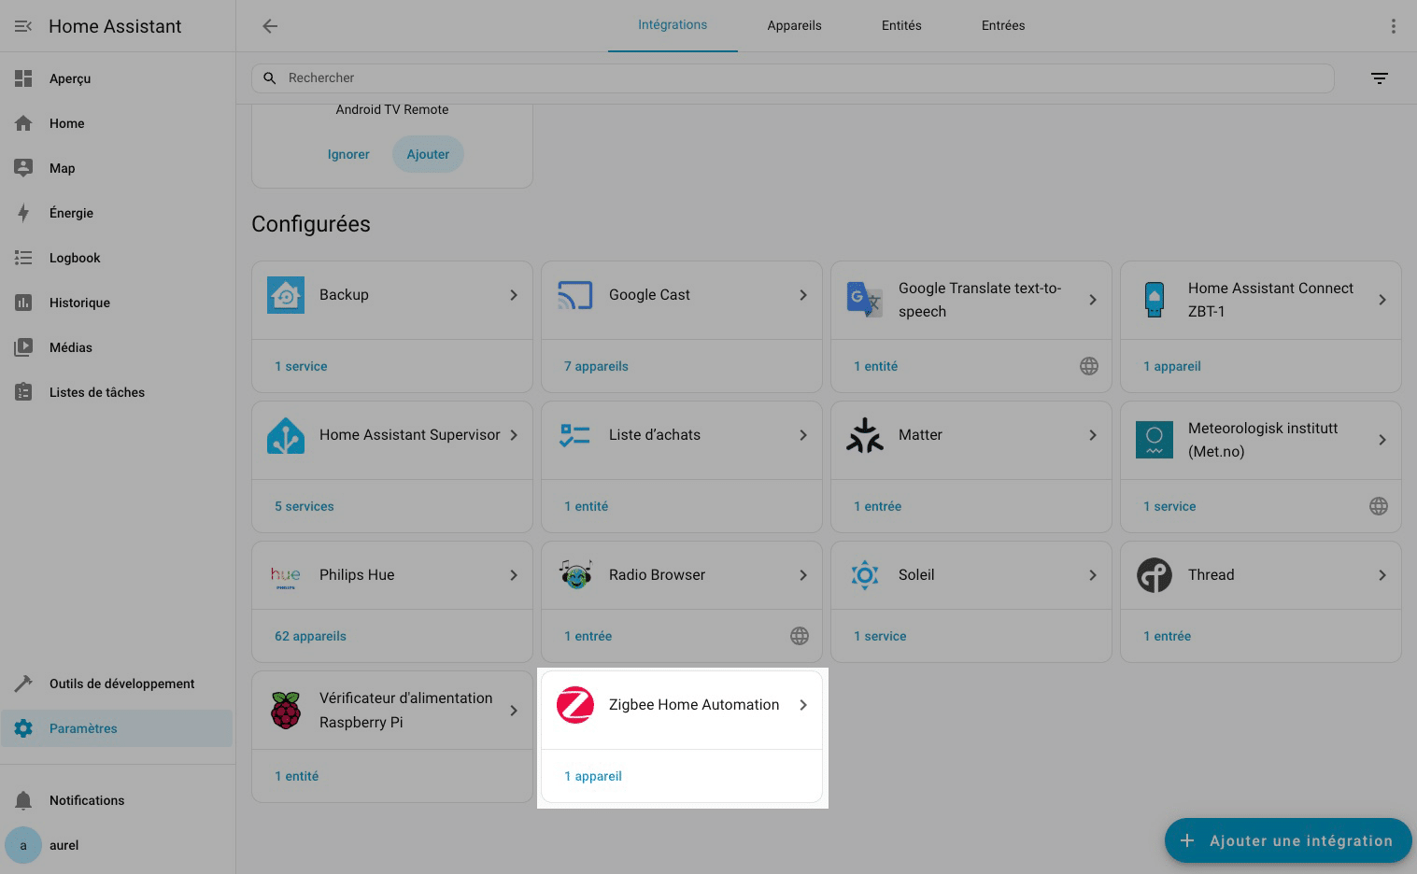Open the three-dot overflow menu

pos(1393,26)
